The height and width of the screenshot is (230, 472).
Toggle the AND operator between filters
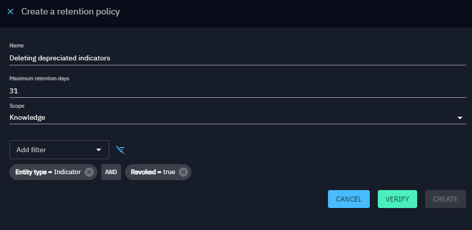click(x=111, y=172)
